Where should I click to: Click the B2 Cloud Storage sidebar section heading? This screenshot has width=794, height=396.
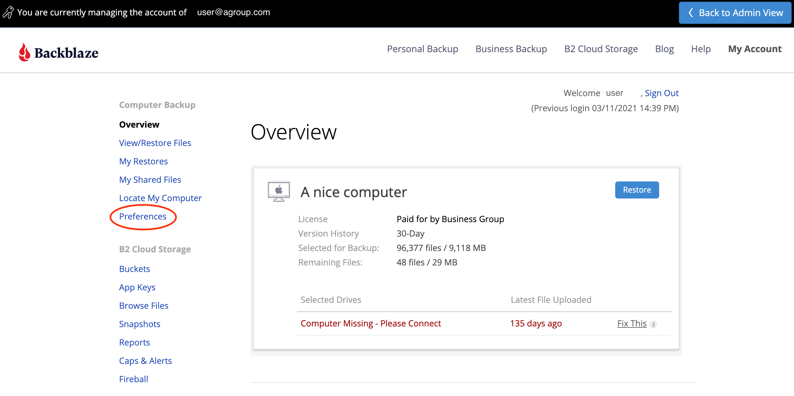tap(155, 249)
